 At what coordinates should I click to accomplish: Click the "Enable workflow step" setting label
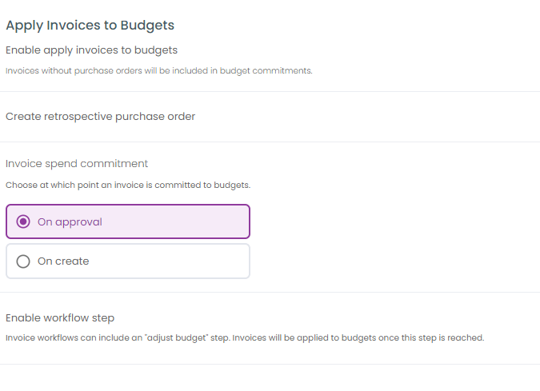tap(60, 317)
